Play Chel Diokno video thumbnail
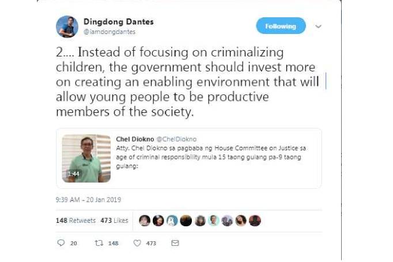Screen dimensions: 393x262 86,158
